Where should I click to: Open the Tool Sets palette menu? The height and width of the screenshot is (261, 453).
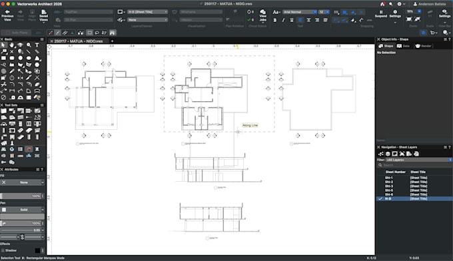click(42, 105)
